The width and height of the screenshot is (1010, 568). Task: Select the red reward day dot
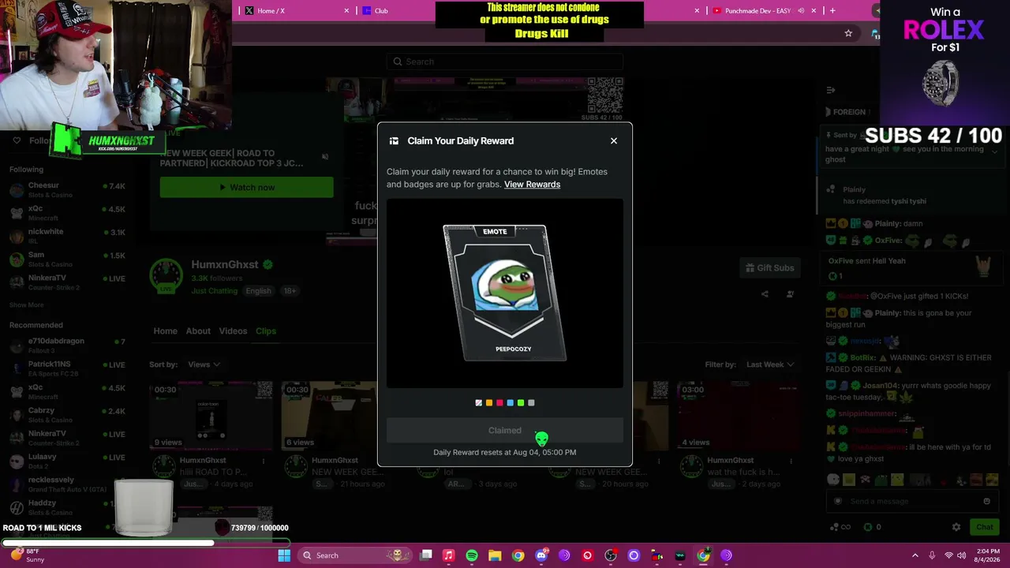coord(499,403)
